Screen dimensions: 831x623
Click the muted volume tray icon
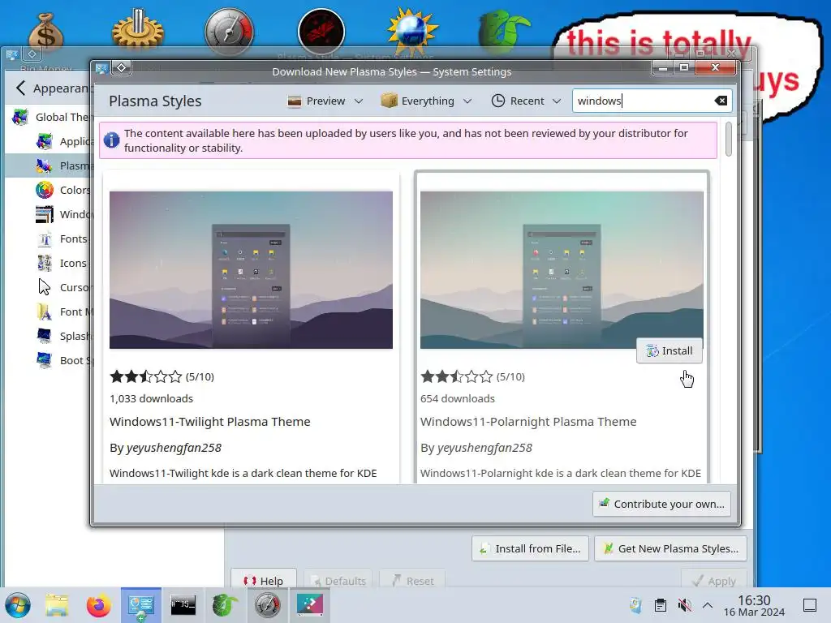[685, 605]
